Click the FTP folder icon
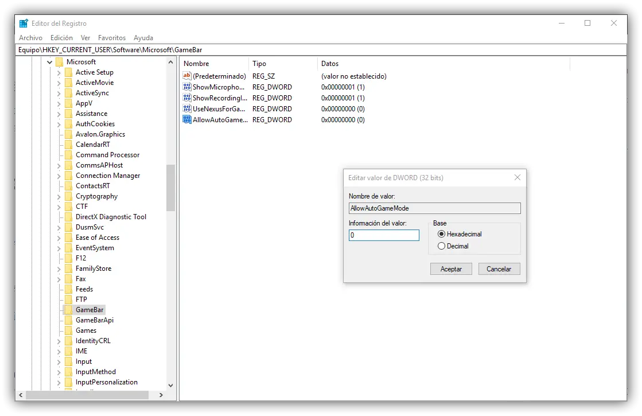Viewport: 642px width, 416px height. pyautogui.click(x=68, y=300)
